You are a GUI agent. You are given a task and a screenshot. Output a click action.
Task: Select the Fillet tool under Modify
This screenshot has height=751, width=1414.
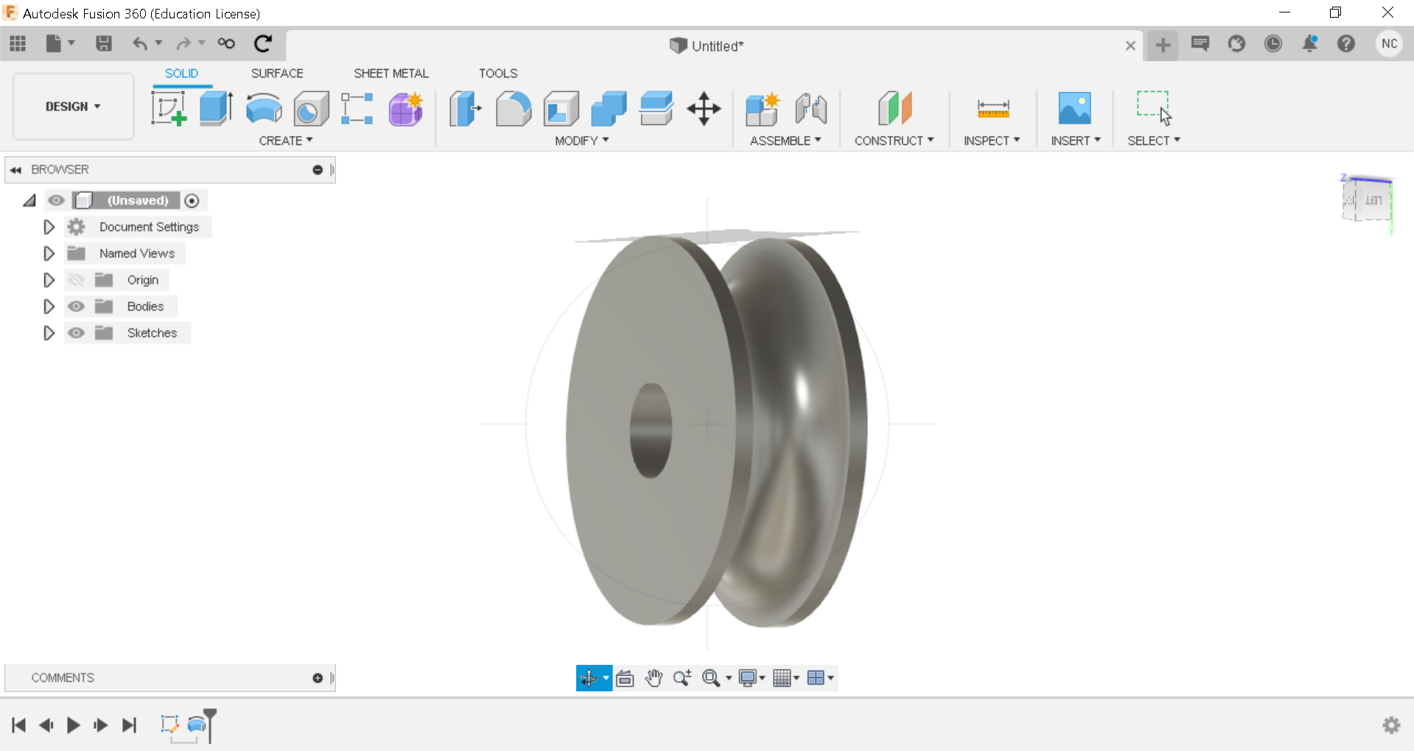(x=514, y=109)
